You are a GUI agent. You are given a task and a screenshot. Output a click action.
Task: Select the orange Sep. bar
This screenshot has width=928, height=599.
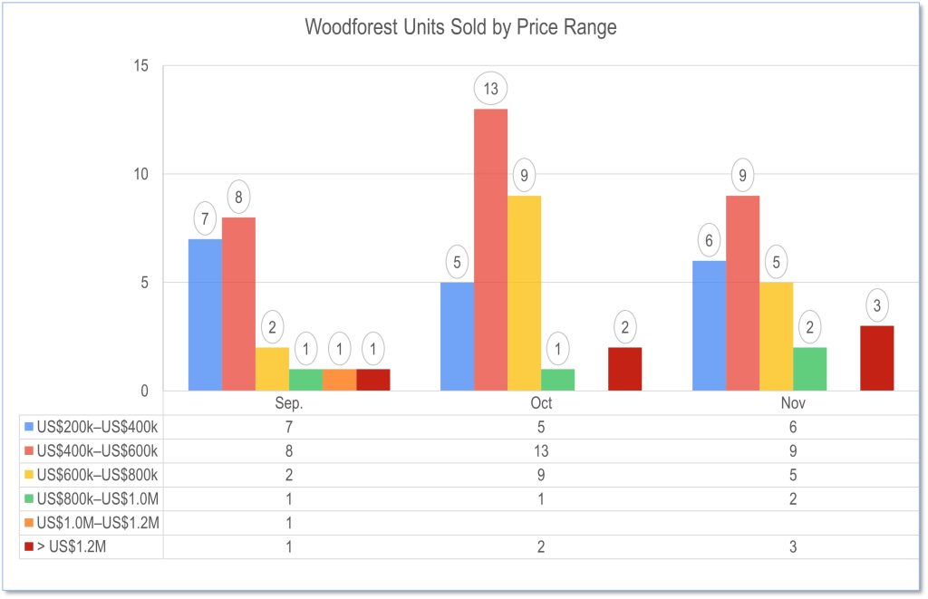click(x=339, y=380)
